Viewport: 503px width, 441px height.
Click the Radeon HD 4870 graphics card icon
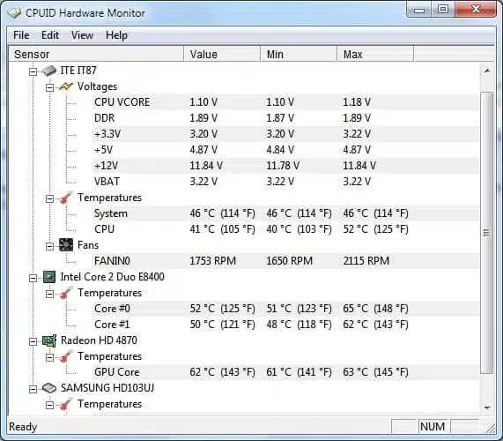pos(49,340)
